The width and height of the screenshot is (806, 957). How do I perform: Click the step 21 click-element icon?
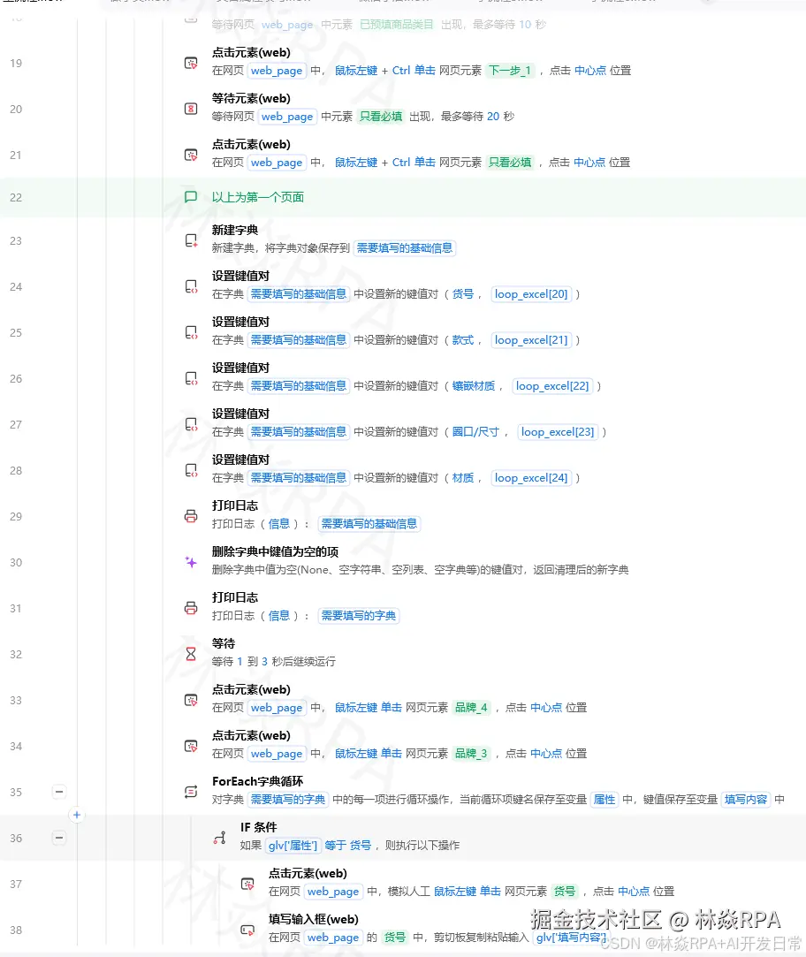pos(191,155)
